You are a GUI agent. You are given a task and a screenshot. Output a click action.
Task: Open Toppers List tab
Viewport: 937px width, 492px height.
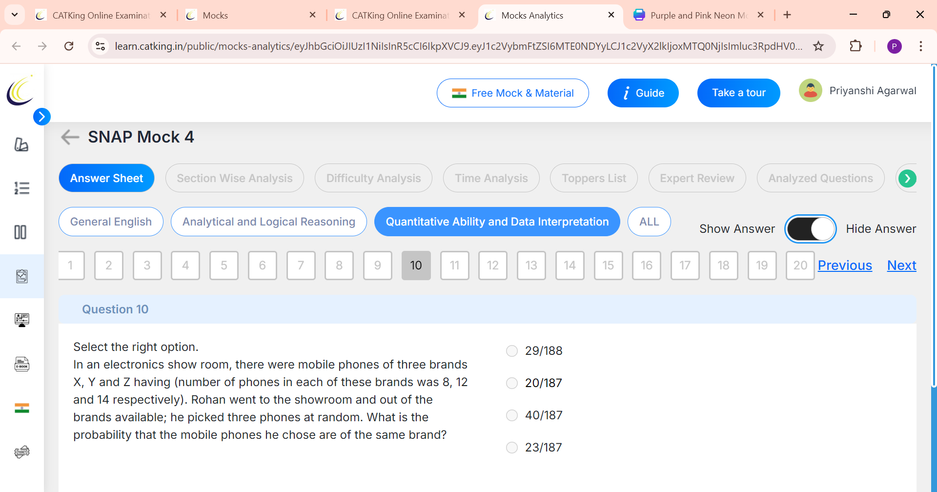594,178
